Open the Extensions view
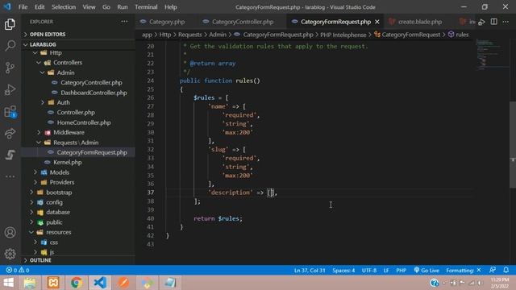The height and width of the screenshot is (290, 516). pos(10,111)
